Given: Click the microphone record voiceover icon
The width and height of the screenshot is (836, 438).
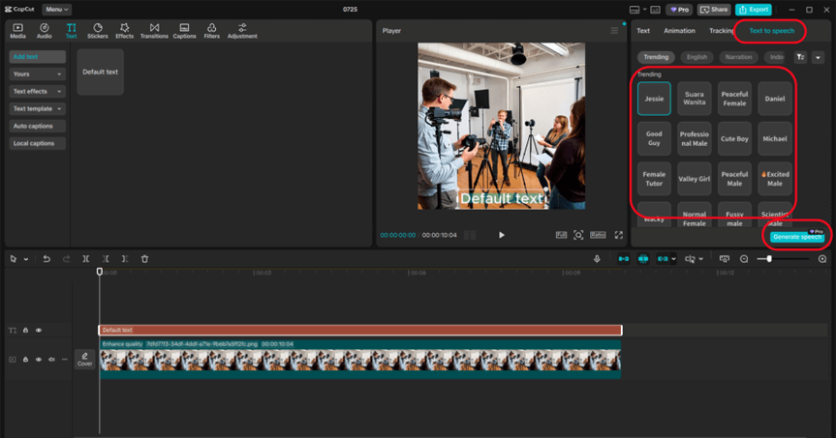Looking at the screenshot, I should (597, 259).
